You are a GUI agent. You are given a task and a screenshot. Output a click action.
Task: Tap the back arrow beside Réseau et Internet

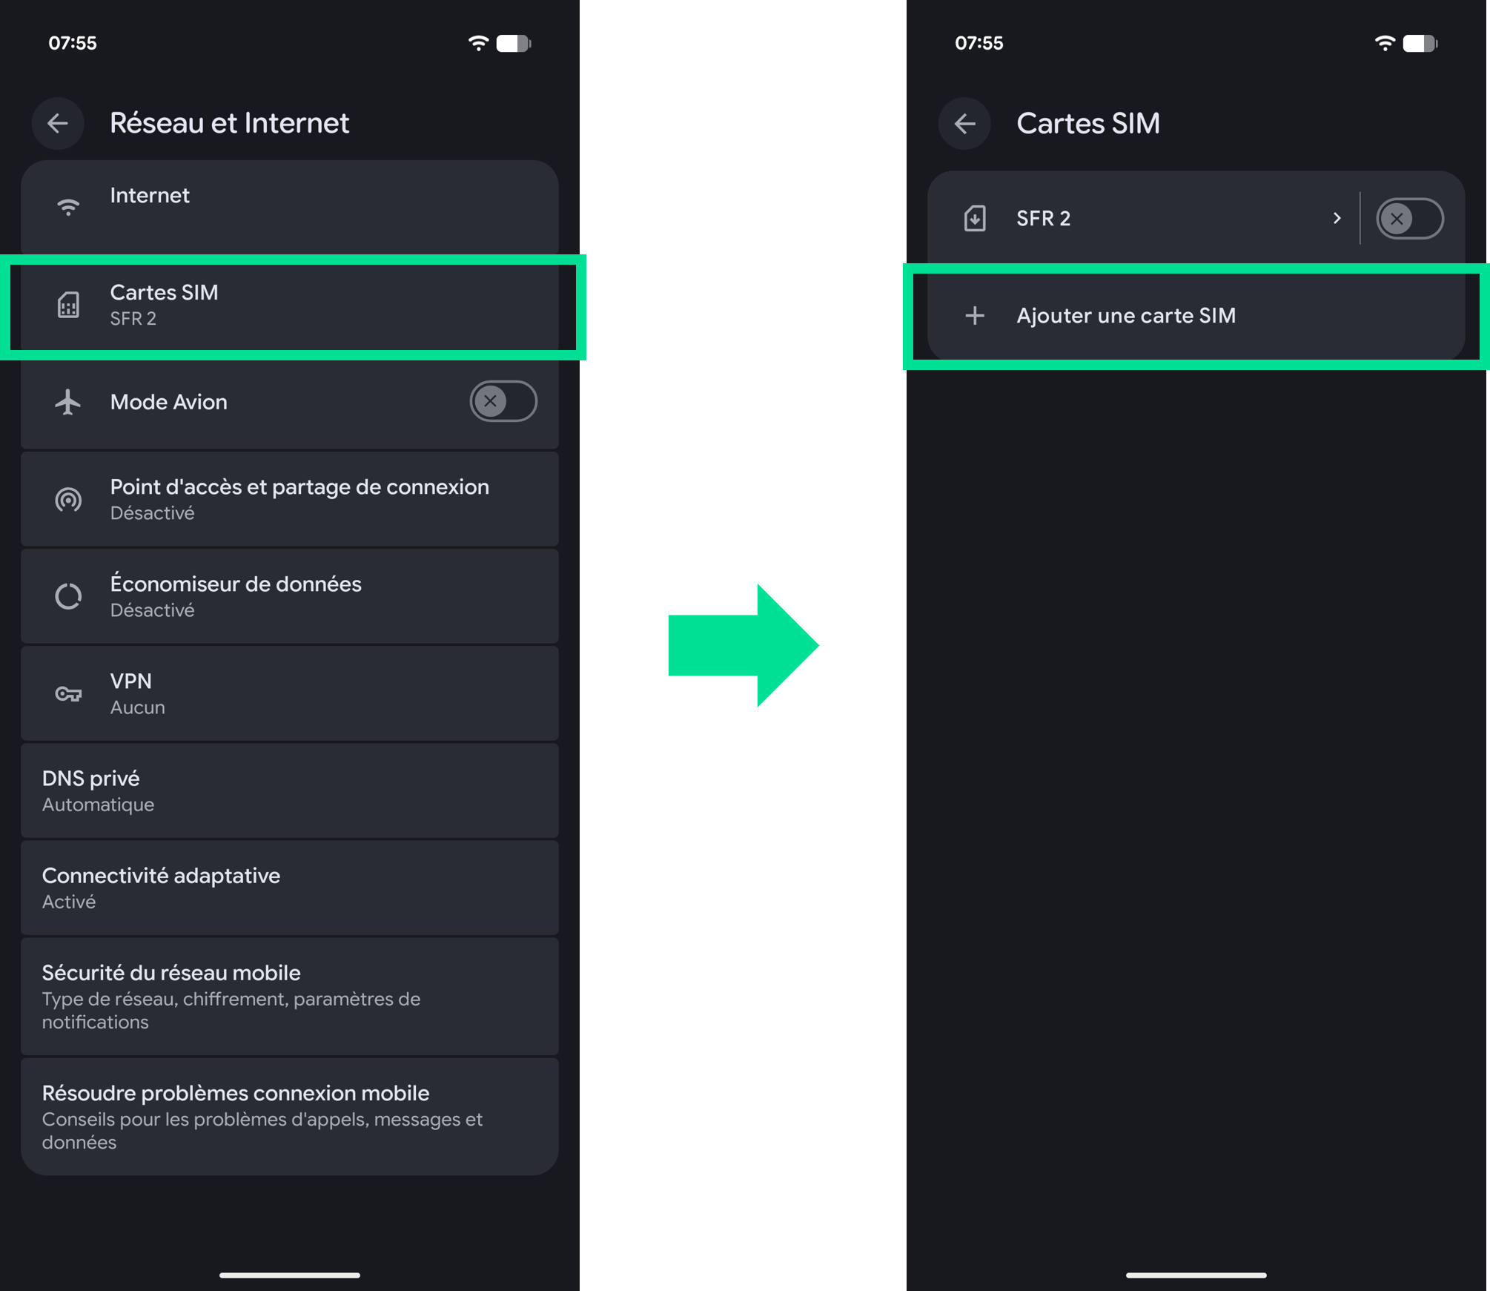tap(58, 123)
